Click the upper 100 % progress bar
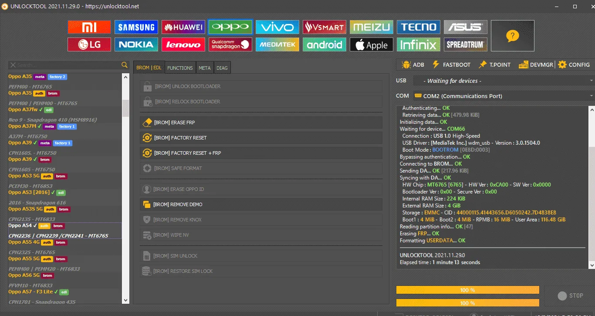 (467, 290)
